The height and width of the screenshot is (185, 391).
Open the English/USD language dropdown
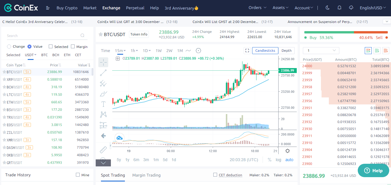[x=373, y=8]
